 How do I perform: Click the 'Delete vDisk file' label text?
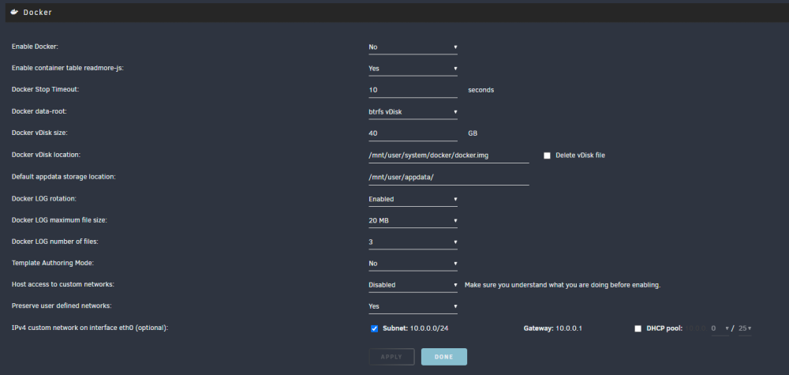[580, 156]
